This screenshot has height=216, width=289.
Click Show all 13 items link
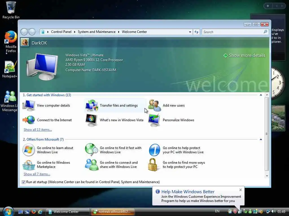pos(38,130)
